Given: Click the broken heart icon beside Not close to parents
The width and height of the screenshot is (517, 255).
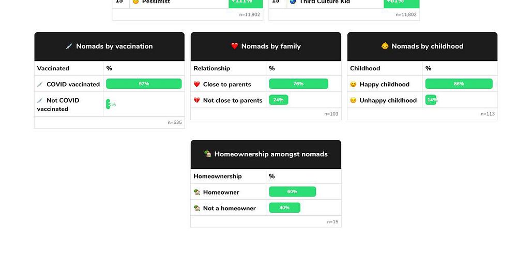Looking at the screenshot, I should tap(197, 100).
